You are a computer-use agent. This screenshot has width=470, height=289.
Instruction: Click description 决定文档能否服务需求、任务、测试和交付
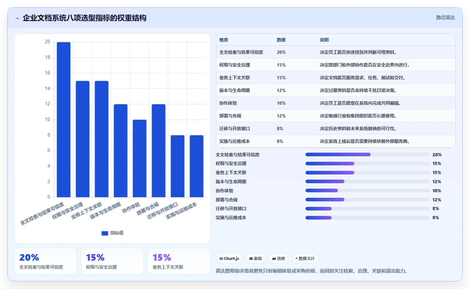[x=362, y=78]
